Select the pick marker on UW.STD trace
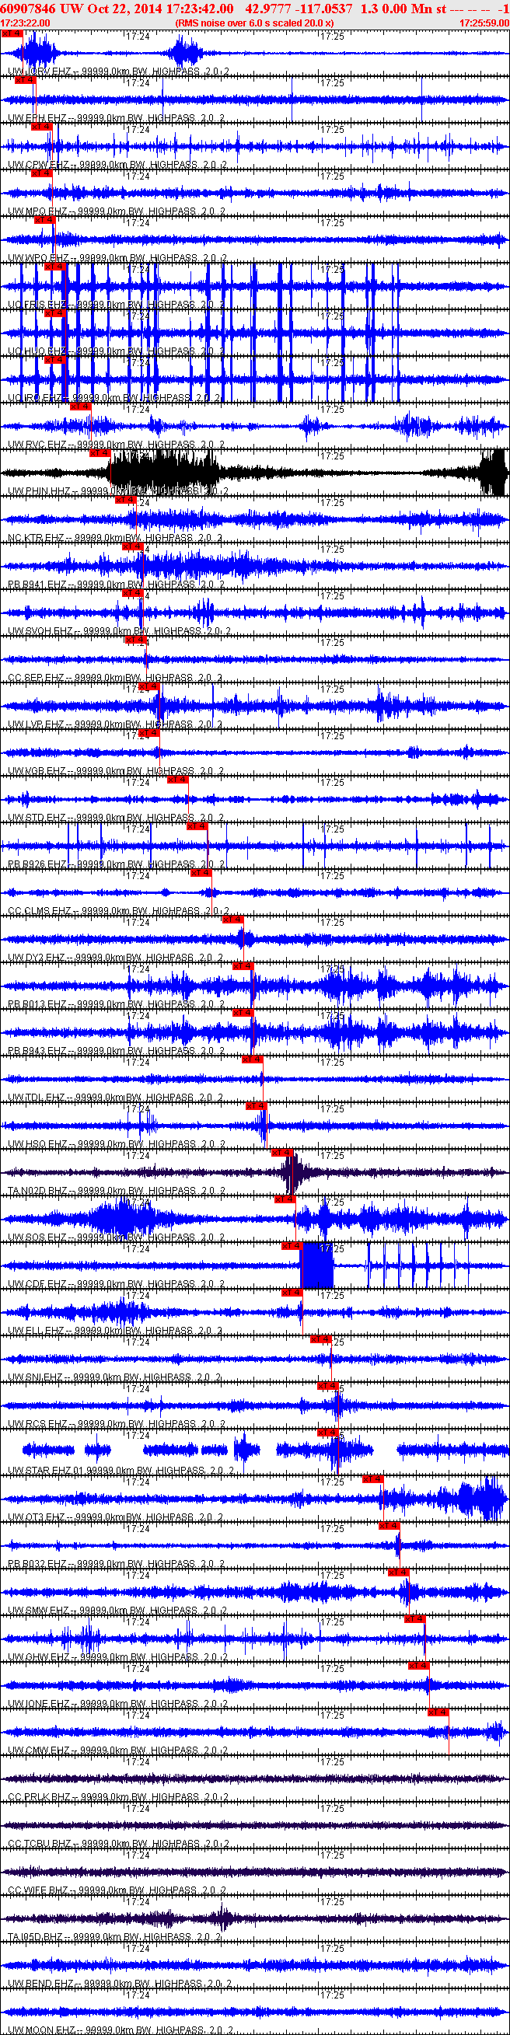 (178, 780)
